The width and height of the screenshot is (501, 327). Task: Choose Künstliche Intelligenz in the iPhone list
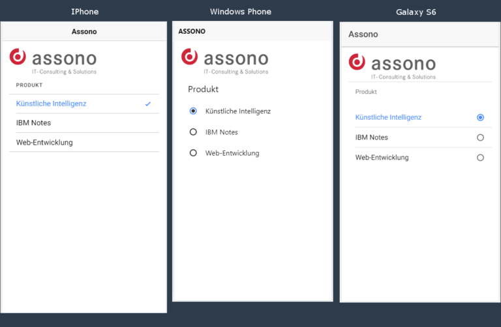pos(84,104)
